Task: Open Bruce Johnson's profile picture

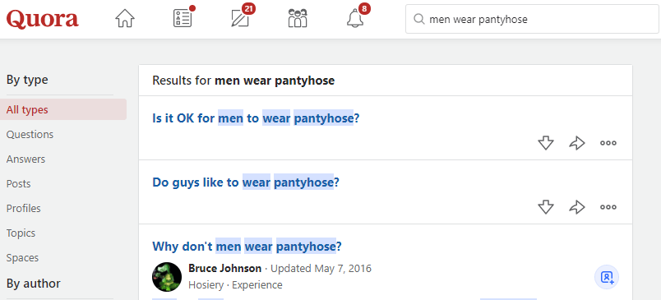Action: (167, 277)
